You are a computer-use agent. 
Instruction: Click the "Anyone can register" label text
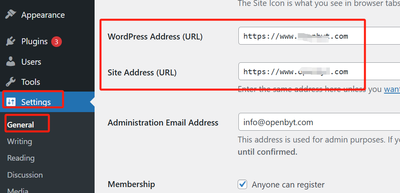[288, 185]
